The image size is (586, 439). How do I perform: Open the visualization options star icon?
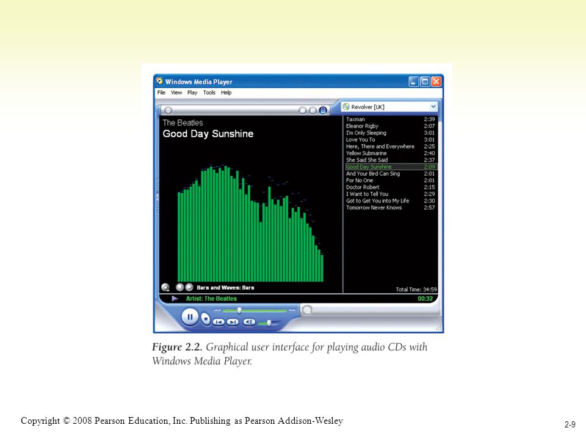165,287
